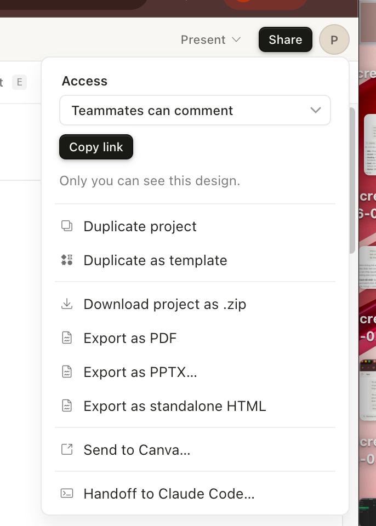This screenshot has height=526, width=376.
Task: Select Duplicate project menu entry
Action: point(195,226)
